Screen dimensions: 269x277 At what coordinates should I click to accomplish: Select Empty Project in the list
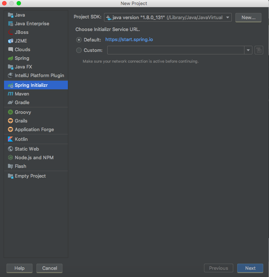(30, 176)
